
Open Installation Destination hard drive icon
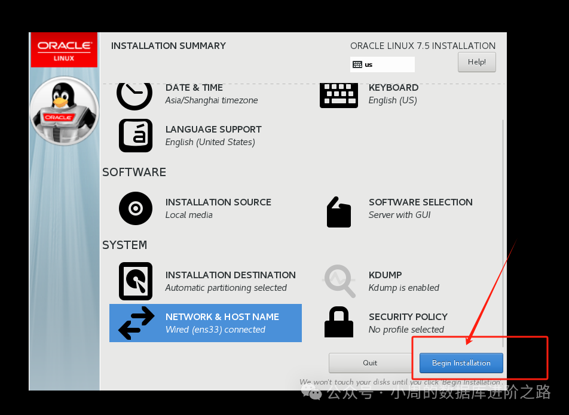(135, 281)
